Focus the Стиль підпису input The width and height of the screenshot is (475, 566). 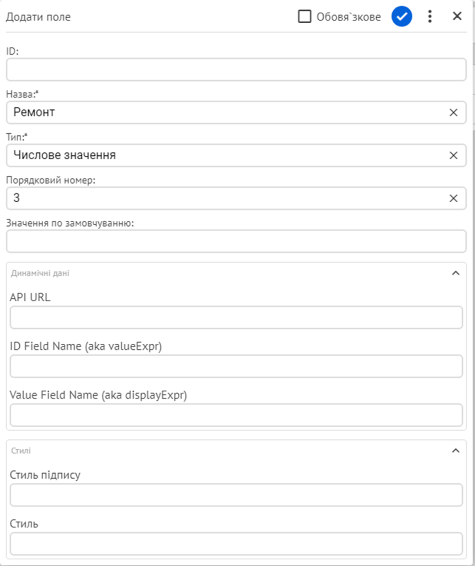[236, 495]
